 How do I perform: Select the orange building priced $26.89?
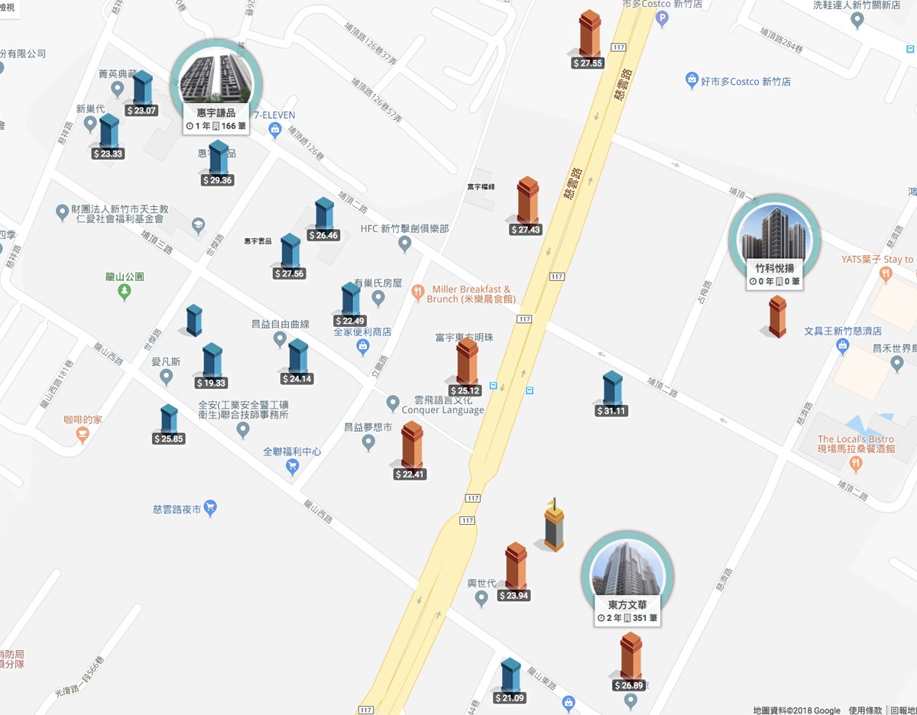pos(630,656)
